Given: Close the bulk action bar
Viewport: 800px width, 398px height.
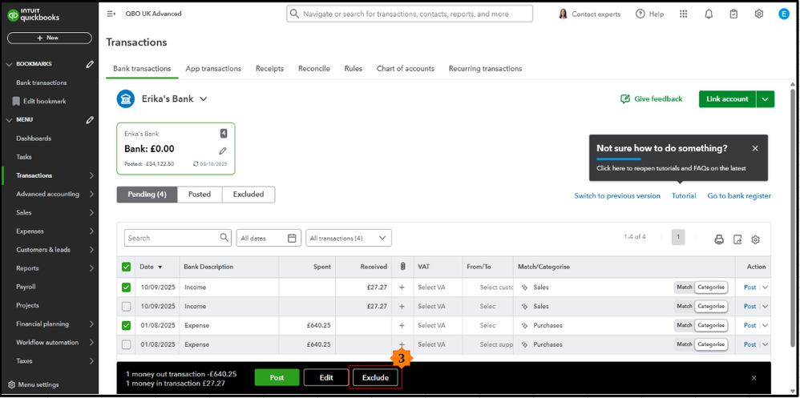Looking at the screenshot, I should 754,378.
